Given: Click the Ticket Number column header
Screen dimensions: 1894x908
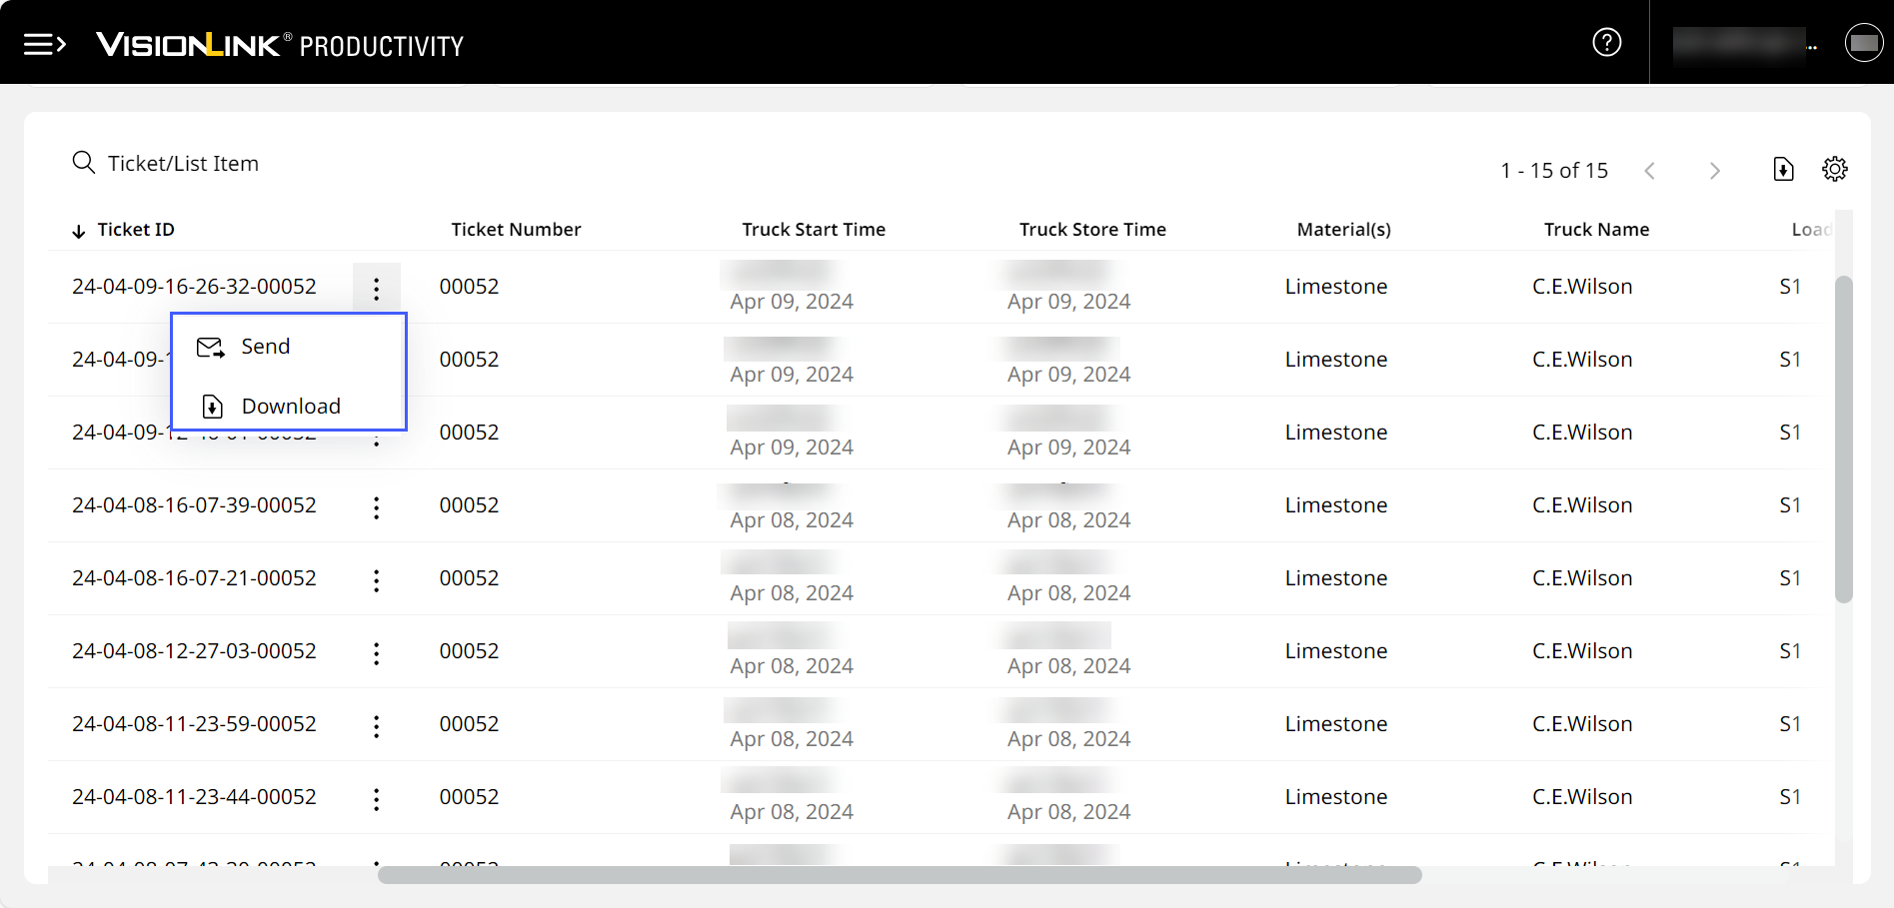Looking at the screenshot, I should point(515,230).
